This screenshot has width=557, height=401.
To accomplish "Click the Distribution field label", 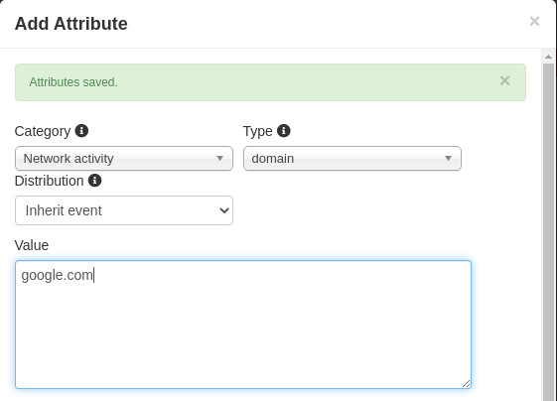I will point(50,181).
